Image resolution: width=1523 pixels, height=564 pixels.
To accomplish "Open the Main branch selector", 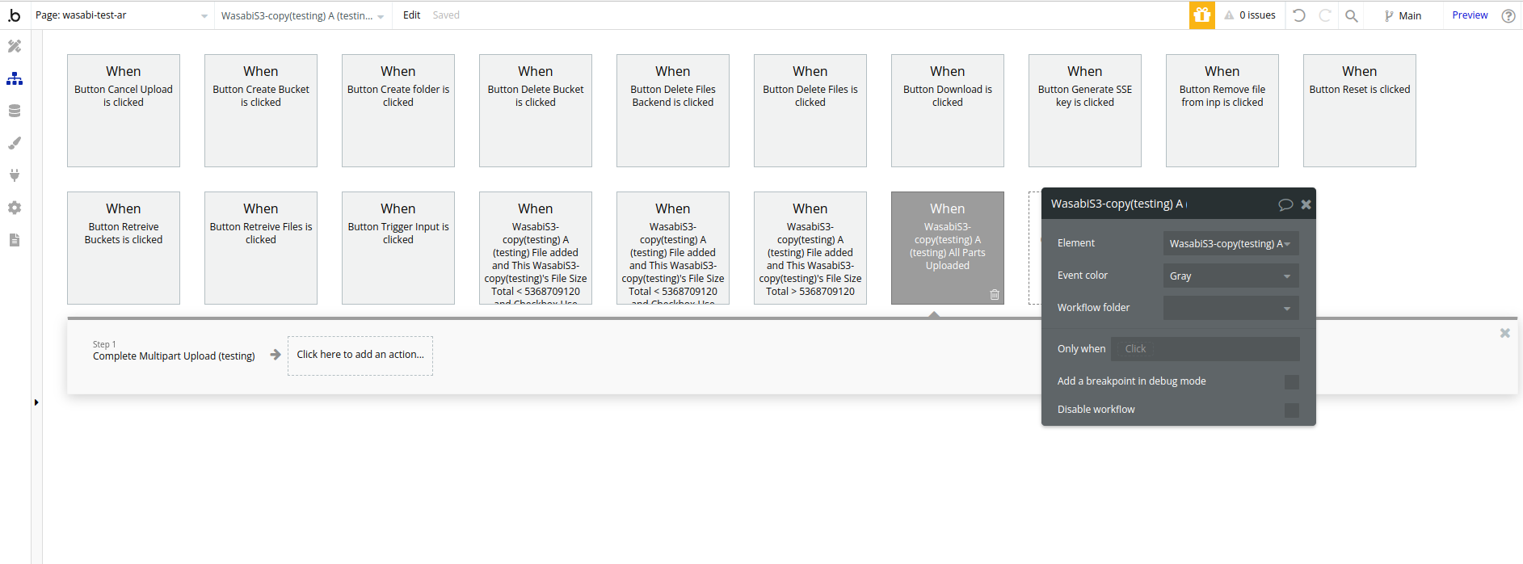I will coord(1403,15).
